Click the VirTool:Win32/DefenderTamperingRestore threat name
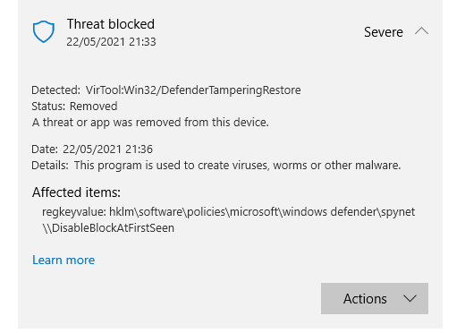Viewport: 465px width, 333px height. [x=193, y=90]
